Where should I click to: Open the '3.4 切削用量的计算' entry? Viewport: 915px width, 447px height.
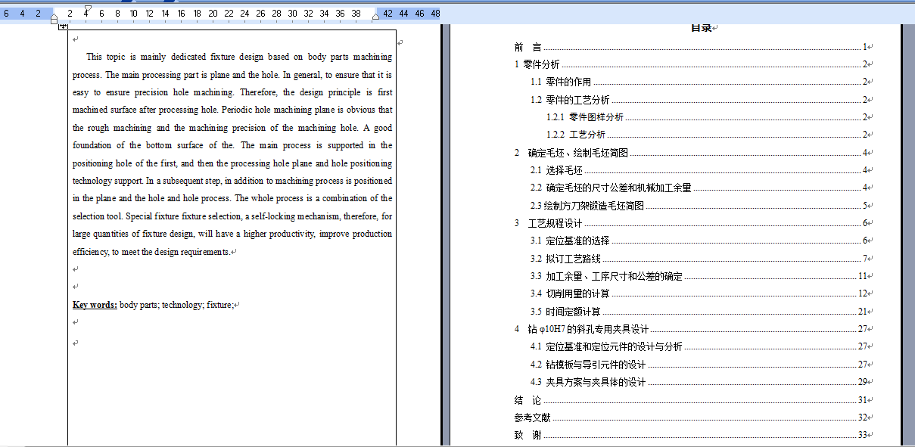coord(699,293)
